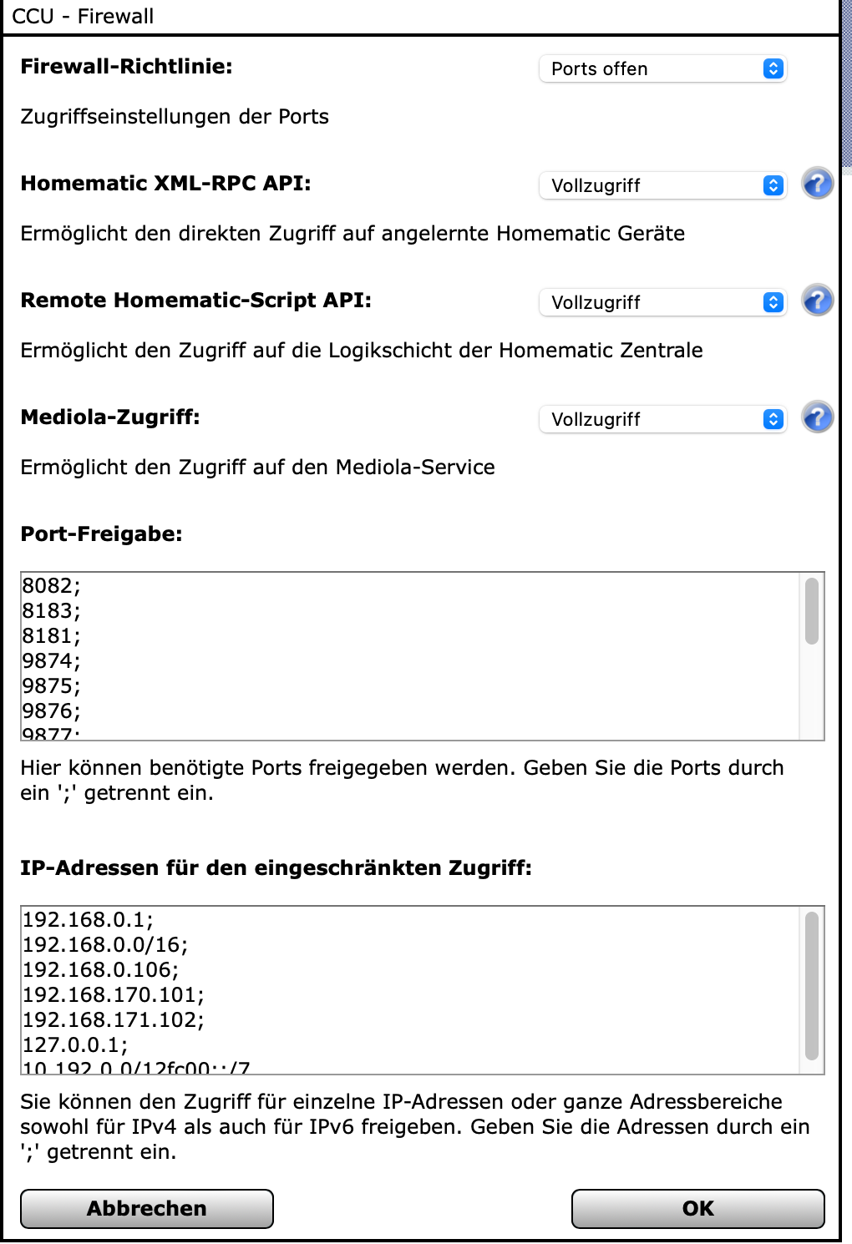This screenshot has width=852, height=1244.
Task: Click help icon for Remote Homematic-Script API
Action: (x=817, y=301)
